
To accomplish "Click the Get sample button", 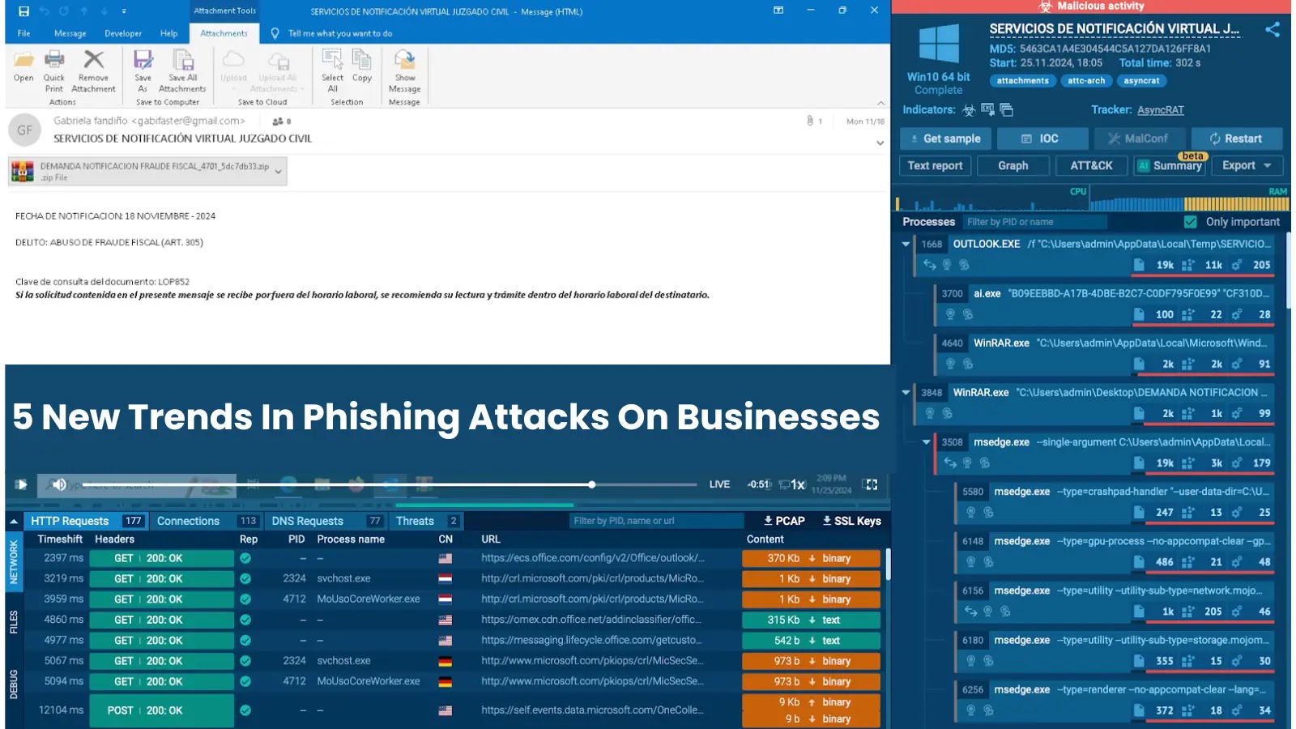I will click(944, 139).
